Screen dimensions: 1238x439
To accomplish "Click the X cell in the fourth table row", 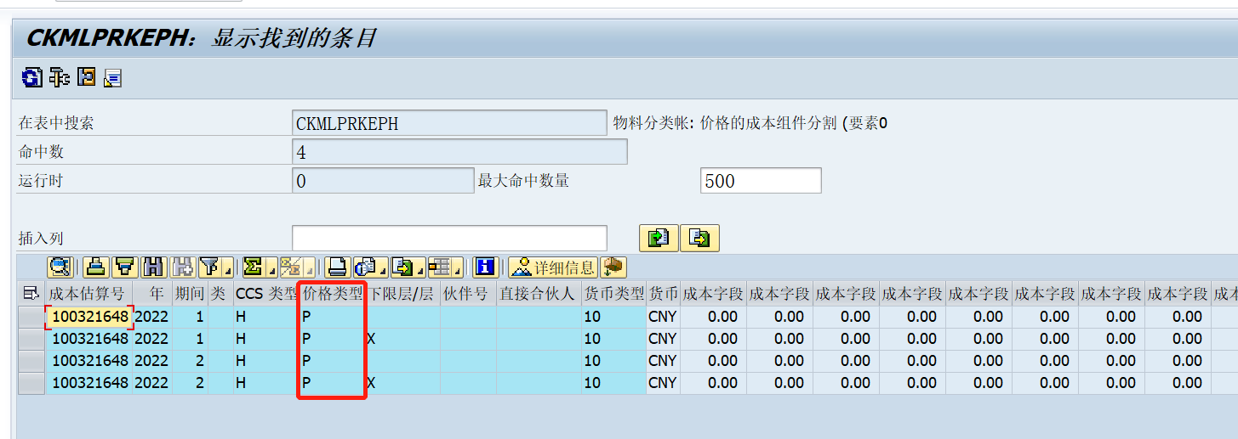I will (x=402, y=383).
